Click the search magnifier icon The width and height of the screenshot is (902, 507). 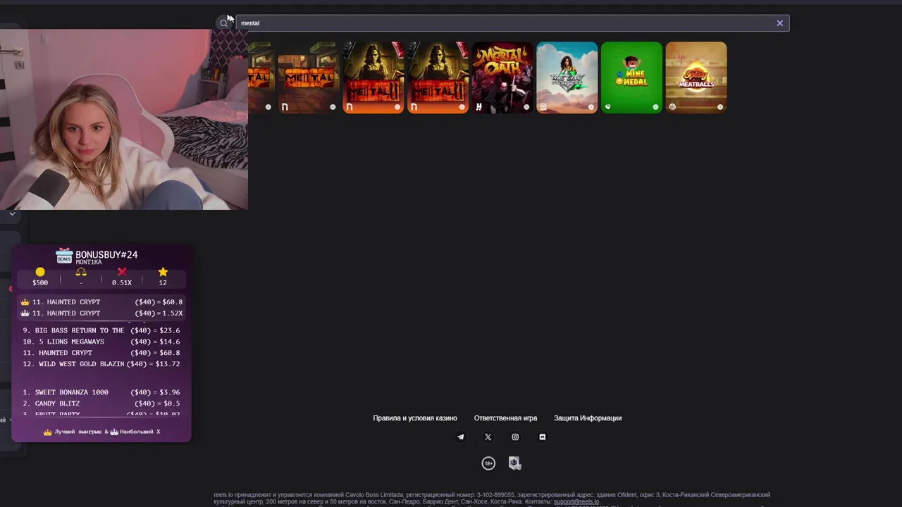click(224, 23)
